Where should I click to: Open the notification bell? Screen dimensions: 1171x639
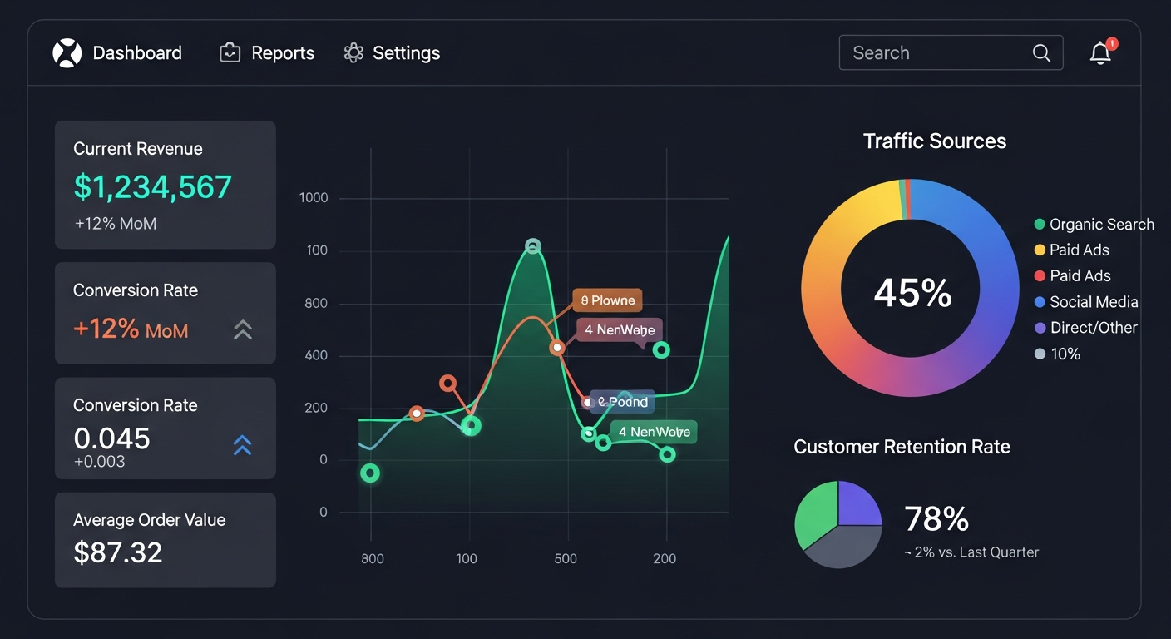click(1099, 53)
